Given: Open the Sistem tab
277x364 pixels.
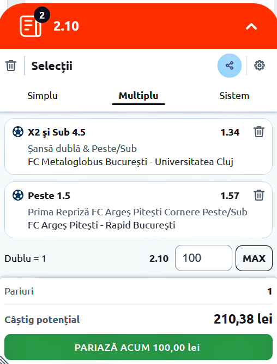Looking at the screenshot, I should pos(234,96).
